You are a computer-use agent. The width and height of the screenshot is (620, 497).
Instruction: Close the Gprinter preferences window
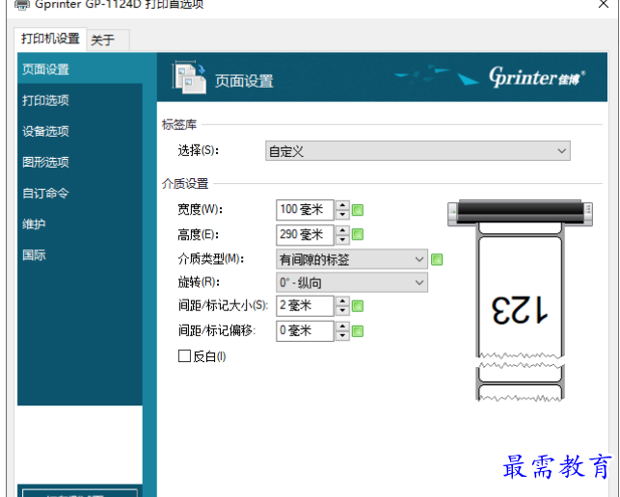(x=604, y=4)
